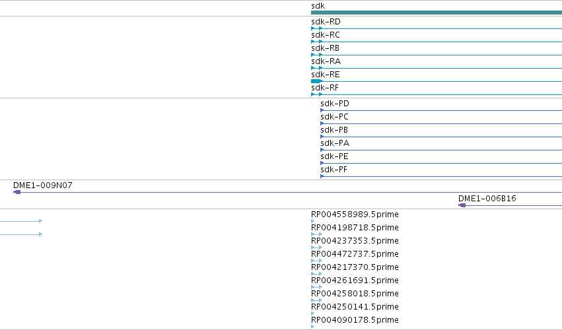Click RP004261691.5prime feature label

(x=355, y=280)
